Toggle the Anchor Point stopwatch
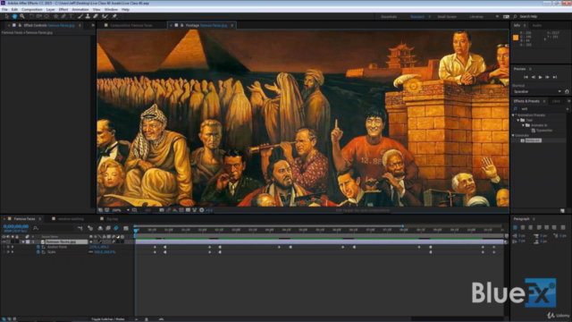The image size is (572, 322). tap(38, 247)
